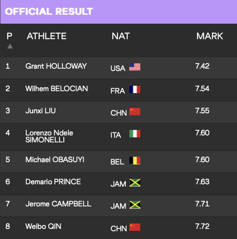Screen dimensions: 237x239
Task: Select the P position column header
Action: [x=9, y=36]
